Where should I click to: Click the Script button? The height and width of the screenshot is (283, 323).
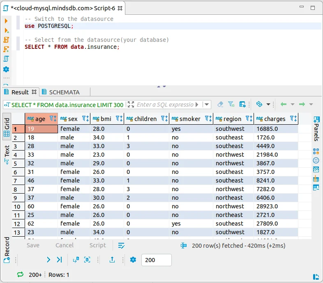(98, 245)
